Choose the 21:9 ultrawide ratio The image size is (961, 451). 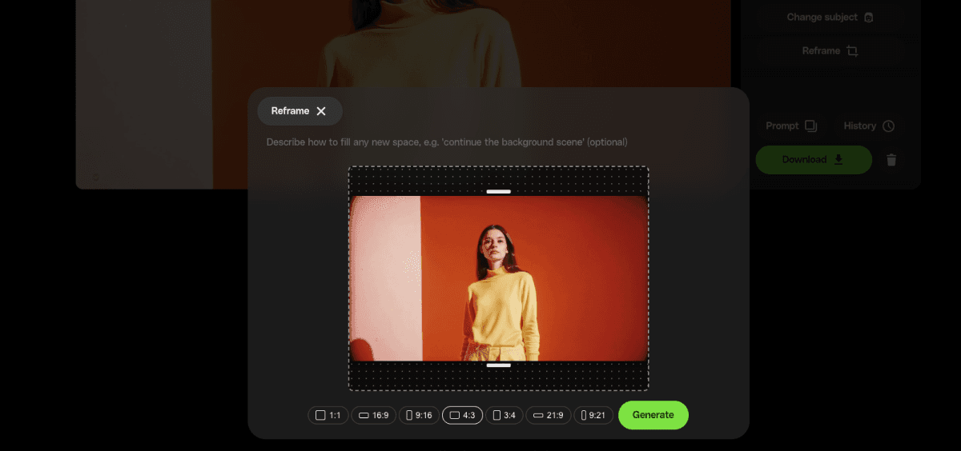click(x=548, y=415)
